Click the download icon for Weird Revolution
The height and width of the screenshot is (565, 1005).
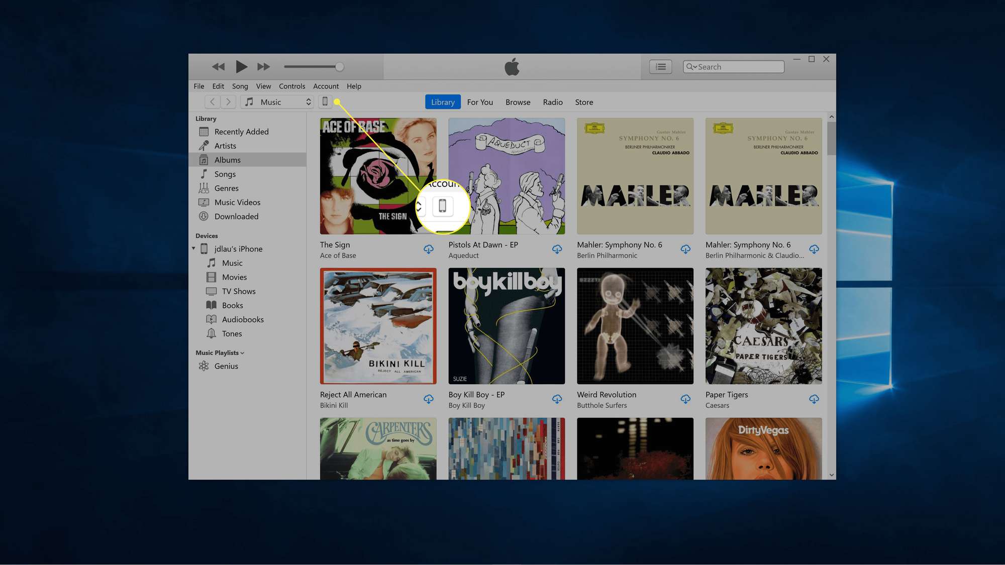(685, 398)
